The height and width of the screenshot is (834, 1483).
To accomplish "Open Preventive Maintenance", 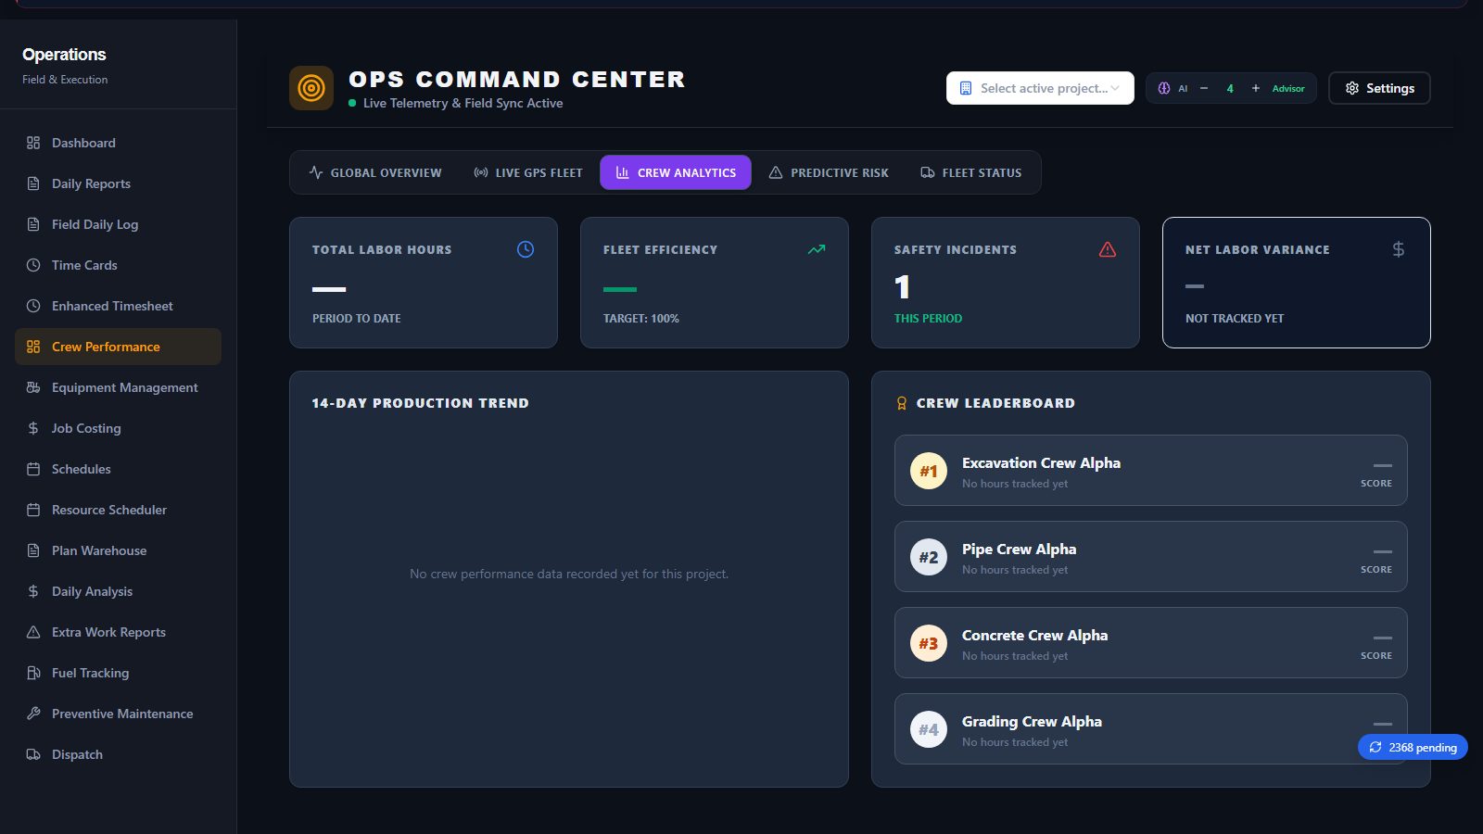I will tap(118, 714).
